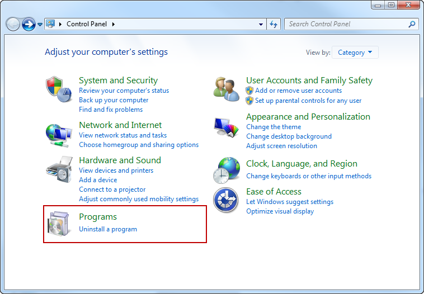
Task: Refresh the Control Panel view
Action: pos(274,25)
